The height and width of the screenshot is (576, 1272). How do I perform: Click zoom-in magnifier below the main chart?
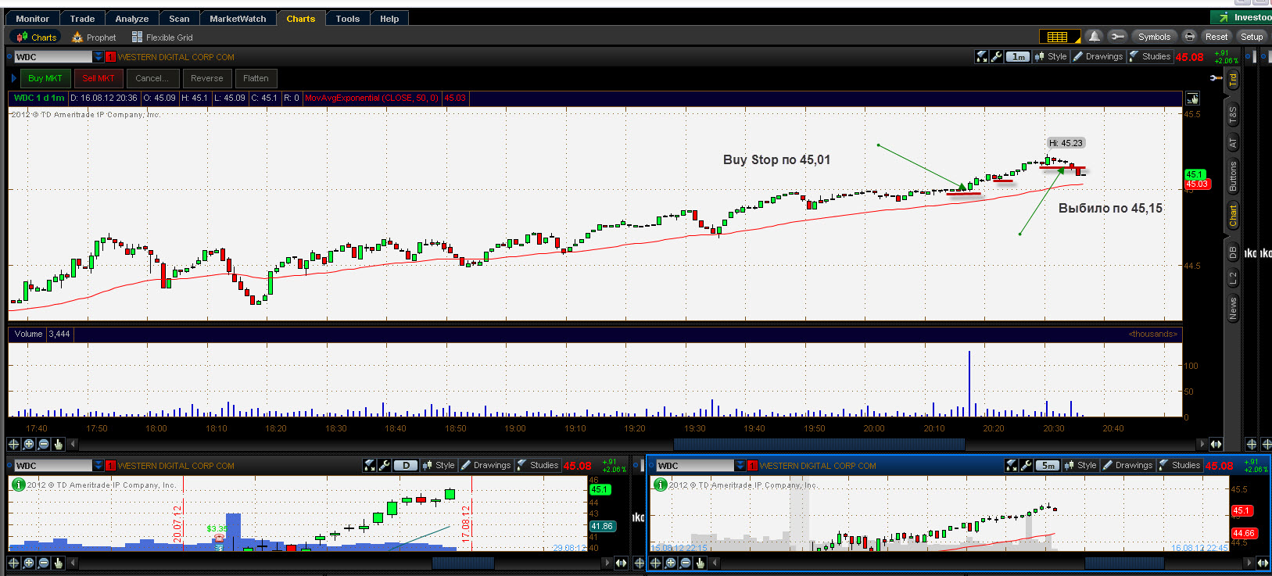click(x=29, y=444)
